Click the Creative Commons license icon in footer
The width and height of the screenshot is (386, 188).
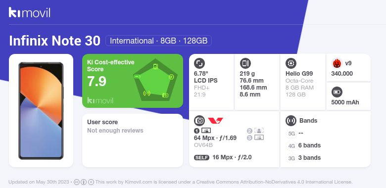tap(77, 182)
